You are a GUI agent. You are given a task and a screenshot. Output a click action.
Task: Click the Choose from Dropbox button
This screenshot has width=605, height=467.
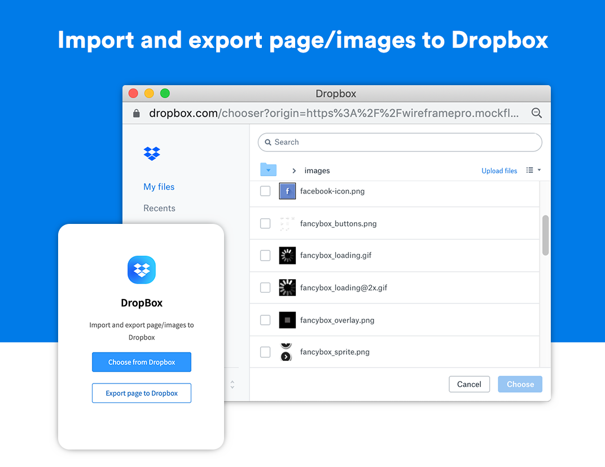(142, 362)
